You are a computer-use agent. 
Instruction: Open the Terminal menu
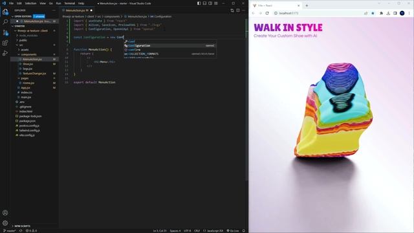[x=70, y=3]
